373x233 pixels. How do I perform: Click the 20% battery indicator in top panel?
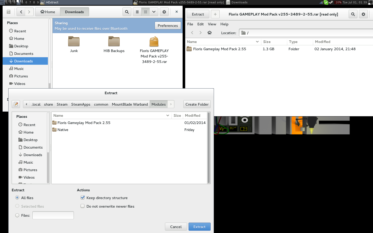(x=338, y=2)
